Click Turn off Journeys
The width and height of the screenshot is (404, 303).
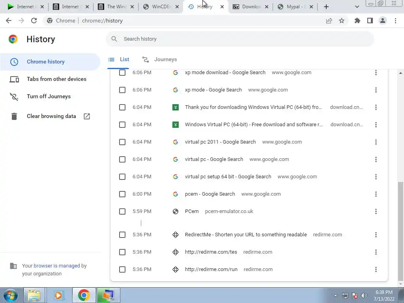[50, 96]
